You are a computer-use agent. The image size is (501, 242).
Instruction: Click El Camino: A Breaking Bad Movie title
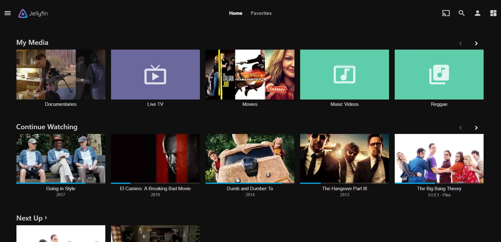155,189
